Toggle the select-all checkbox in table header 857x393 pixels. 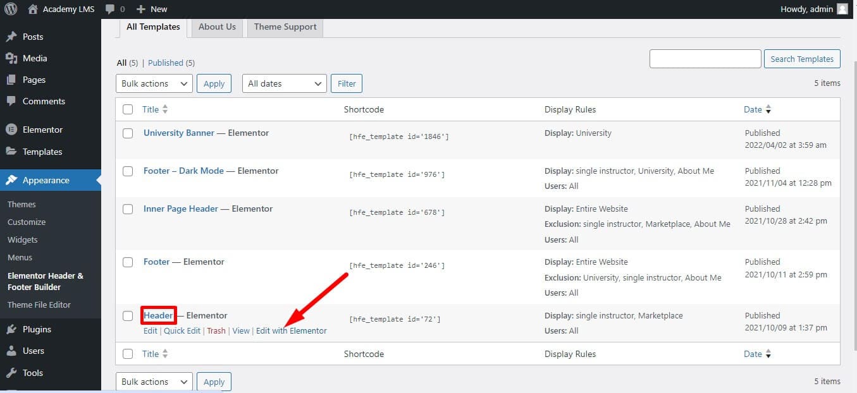(128, 109)
